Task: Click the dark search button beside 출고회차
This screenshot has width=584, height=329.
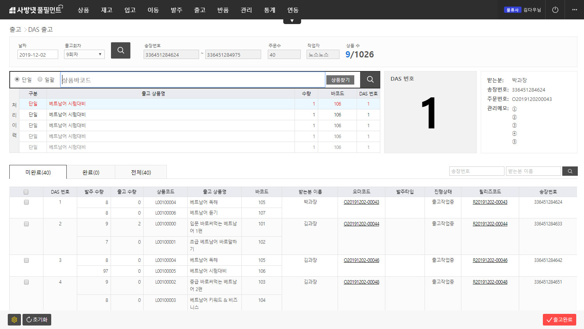Action: pos(121,50)
